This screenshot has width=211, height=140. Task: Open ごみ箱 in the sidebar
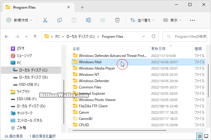(19, 128)
